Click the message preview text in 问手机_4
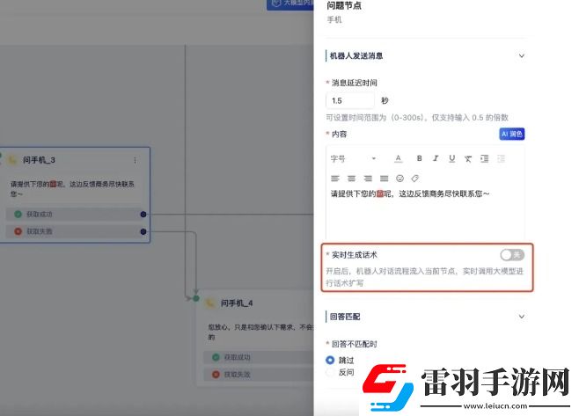 tap(260, 332)
